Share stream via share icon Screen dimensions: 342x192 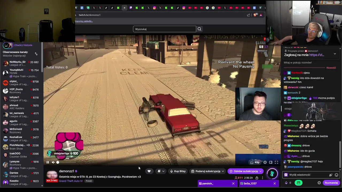pos(257,178)
